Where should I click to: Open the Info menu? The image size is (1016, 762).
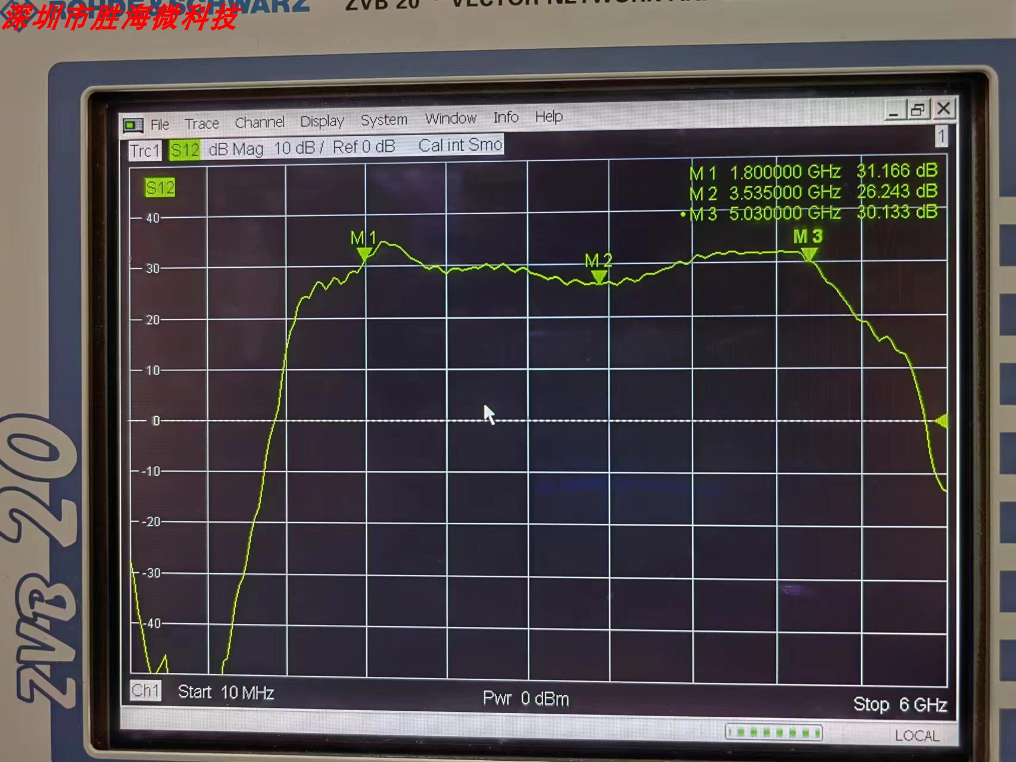(x=506, y=117)
